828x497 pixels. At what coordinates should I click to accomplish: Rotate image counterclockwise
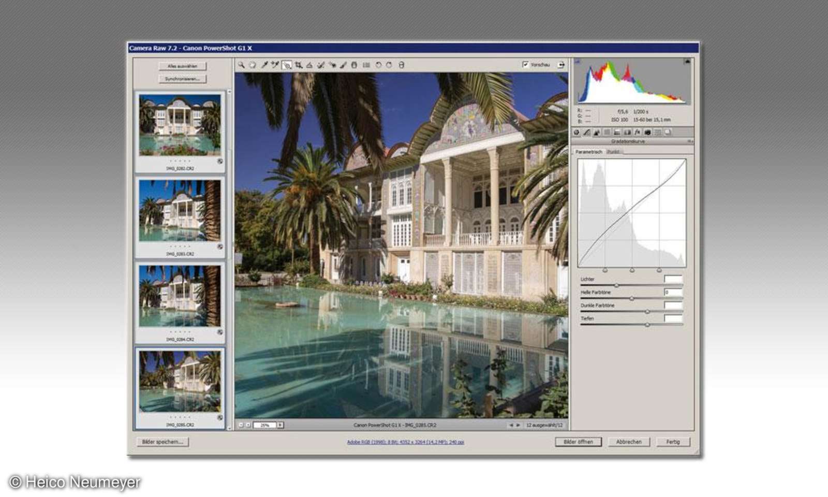[378, 65]
